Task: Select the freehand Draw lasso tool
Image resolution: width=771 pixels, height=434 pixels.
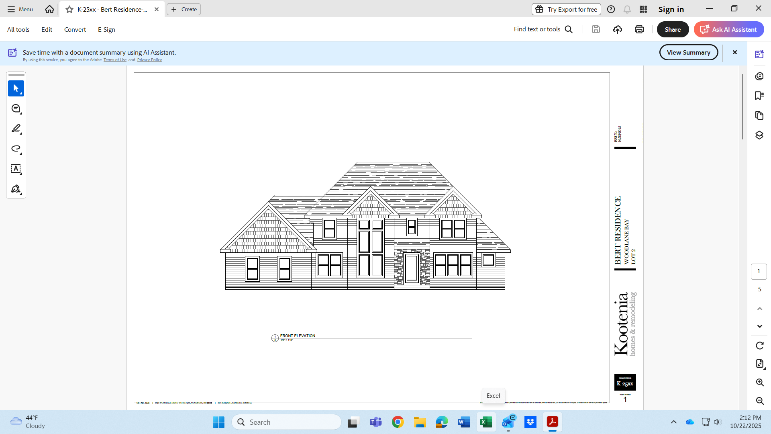Action: [16, 149]
